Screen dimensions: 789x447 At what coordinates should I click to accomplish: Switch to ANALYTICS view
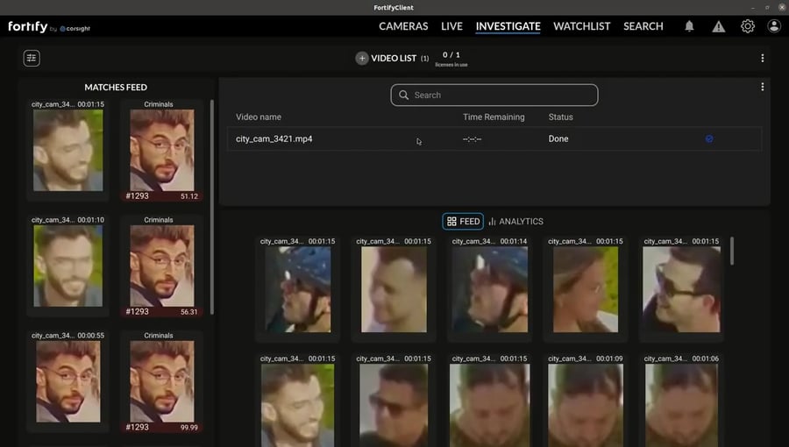[x=515, y=222]
